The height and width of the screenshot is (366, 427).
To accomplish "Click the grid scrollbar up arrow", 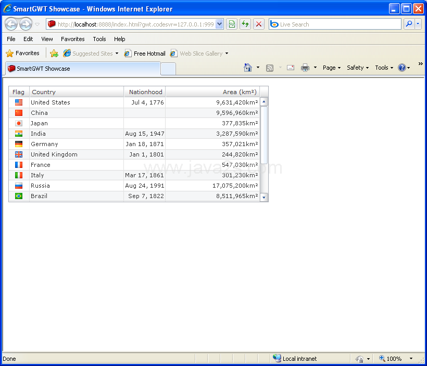I will pos(263,102).
